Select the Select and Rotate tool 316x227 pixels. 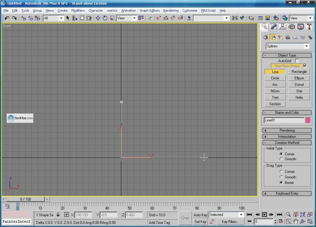[x=105, y=18]
